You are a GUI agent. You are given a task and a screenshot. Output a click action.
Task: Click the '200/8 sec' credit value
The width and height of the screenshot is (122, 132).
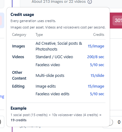[96, 57]
